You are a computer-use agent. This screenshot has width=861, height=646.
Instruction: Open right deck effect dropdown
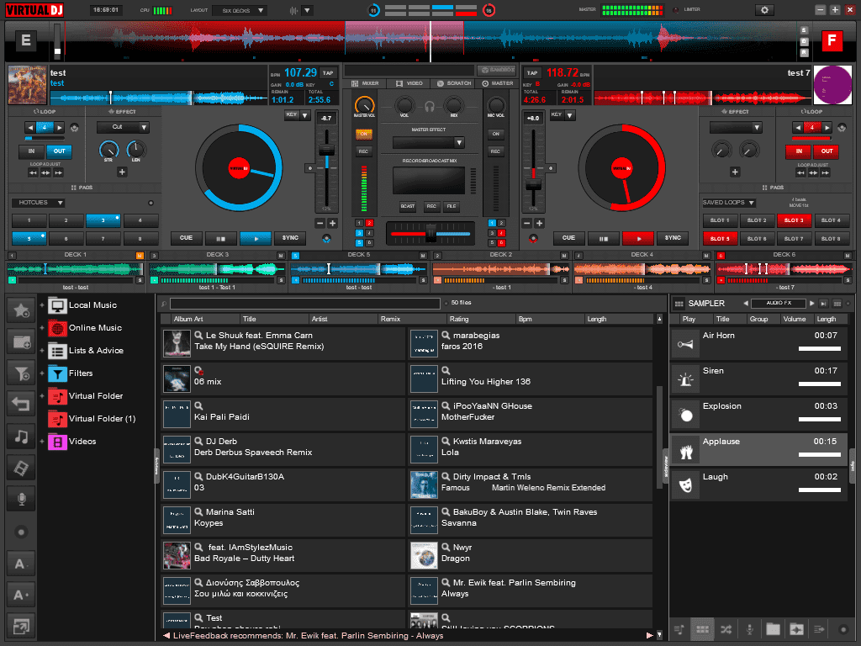(736, 128)
